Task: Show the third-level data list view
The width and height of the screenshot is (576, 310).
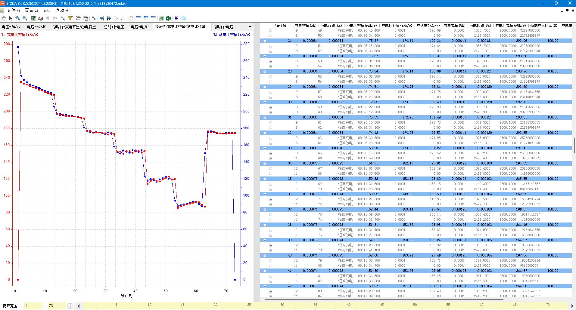Action: click(x=153, y=18)
